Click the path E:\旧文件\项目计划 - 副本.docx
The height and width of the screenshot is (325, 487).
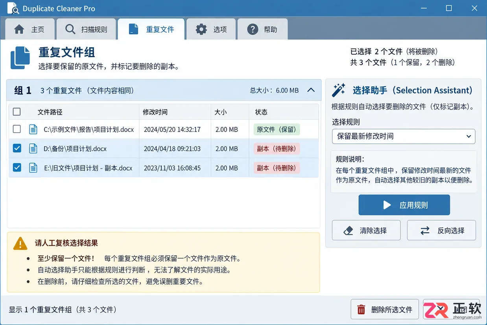click(88, 168)
